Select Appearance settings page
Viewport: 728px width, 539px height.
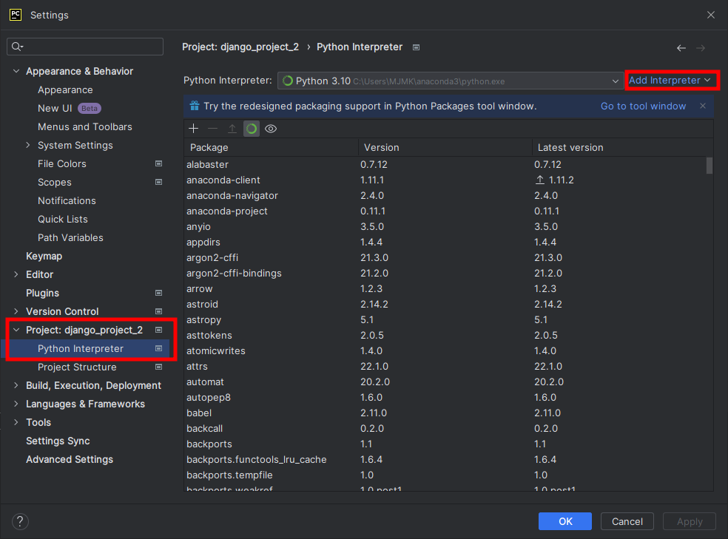[x=65, y=90]
